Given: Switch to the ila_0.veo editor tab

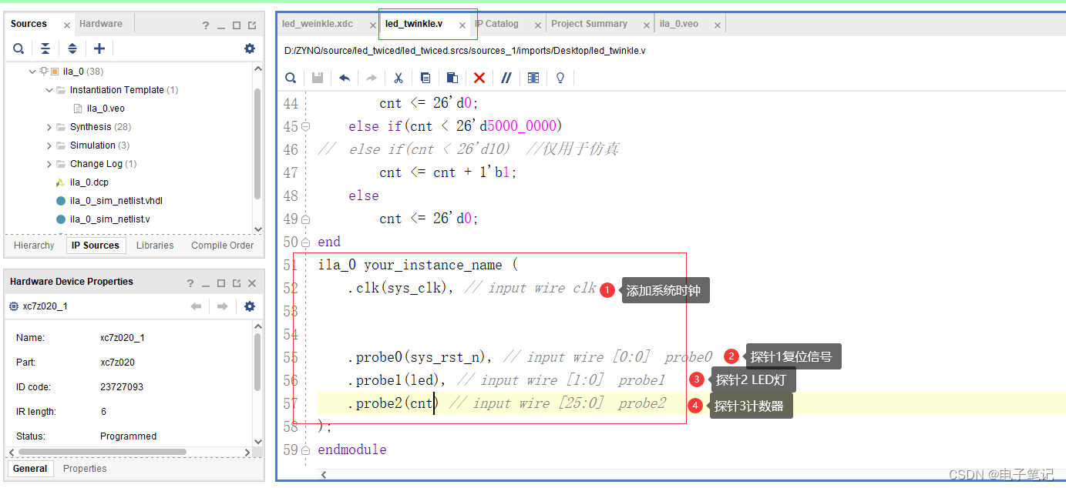Looking at the screenshot, I should click(679, 24).
